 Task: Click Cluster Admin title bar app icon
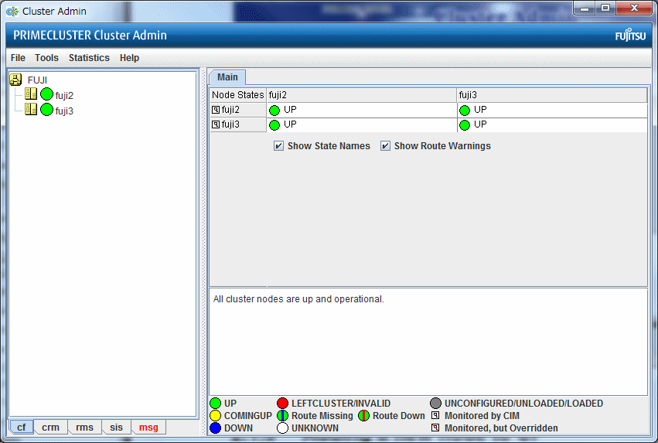(x=12, y=12)
